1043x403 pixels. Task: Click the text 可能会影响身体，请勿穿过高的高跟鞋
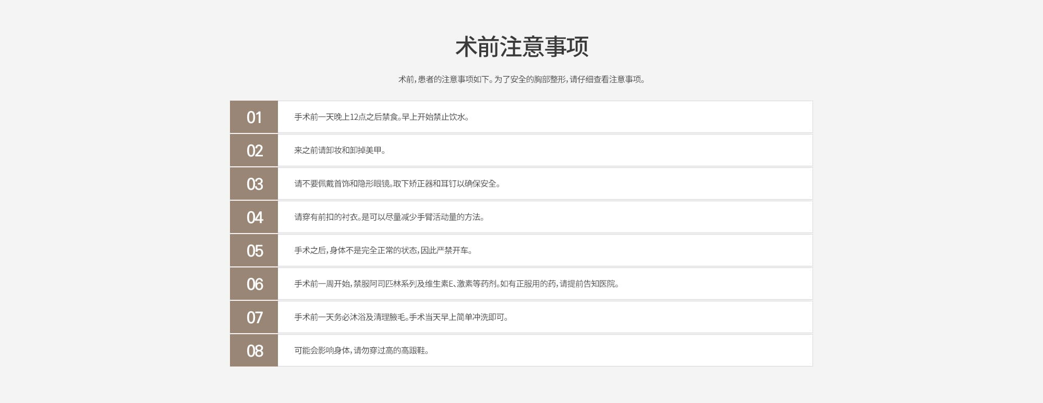[361, 350]
